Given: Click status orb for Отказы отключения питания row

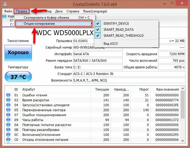Looking at the screenshot, I should 8,139.
